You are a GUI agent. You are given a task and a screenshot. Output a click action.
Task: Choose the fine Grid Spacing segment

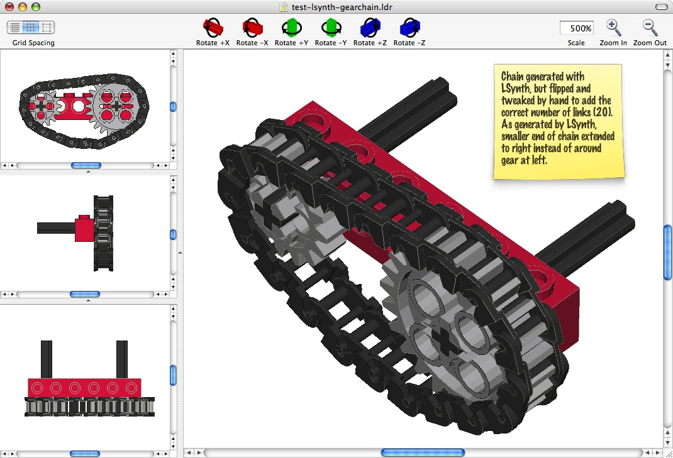(x=15, y=28)
